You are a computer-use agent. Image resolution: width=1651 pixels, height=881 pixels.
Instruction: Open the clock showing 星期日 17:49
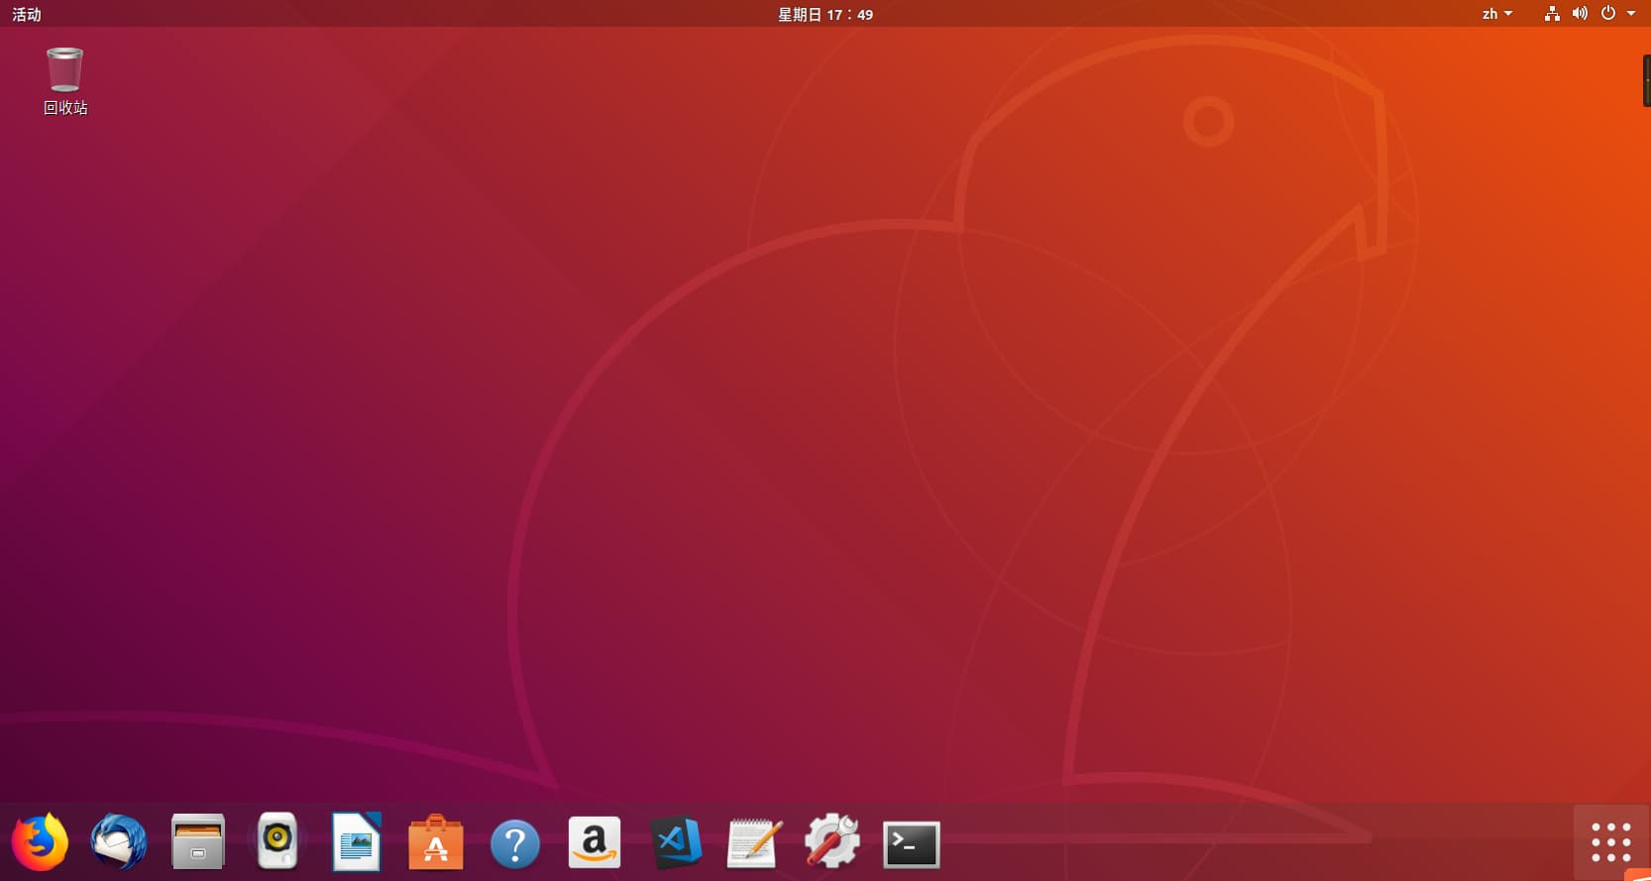tap(825, 14)
